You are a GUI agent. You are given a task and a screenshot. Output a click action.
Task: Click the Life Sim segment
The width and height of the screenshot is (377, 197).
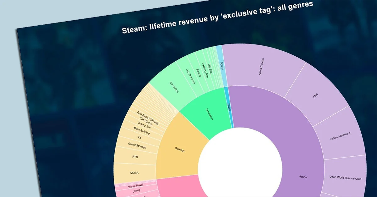click(210, 68)
